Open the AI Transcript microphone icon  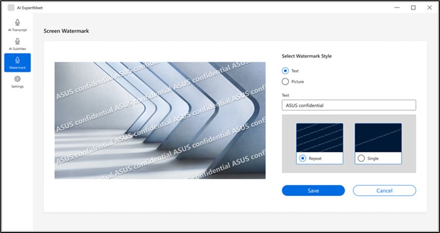(x=17, y=22)
